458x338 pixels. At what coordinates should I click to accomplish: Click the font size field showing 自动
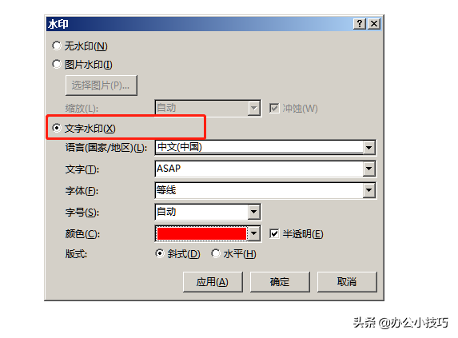tap(201, 212)
